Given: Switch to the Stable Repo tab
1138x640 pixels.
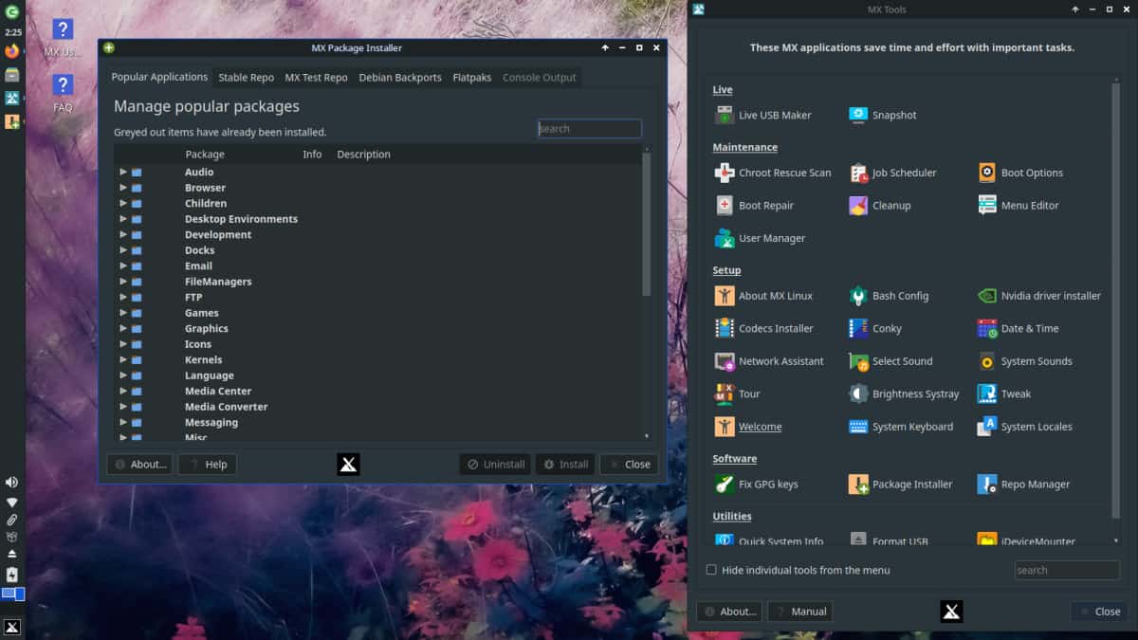Looking at the screenshot, I should coord(246,77).
